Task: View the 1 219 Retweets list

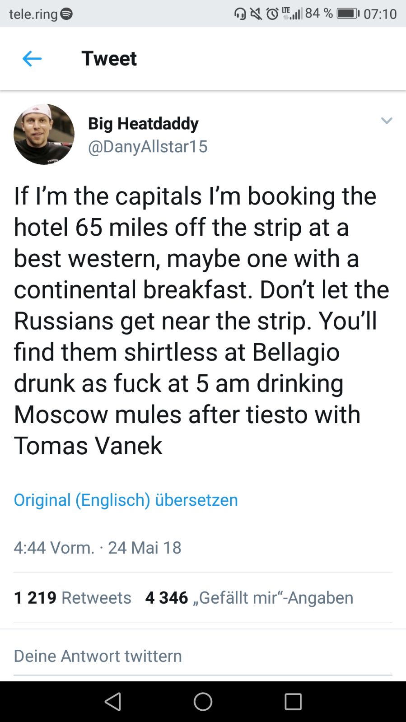Action: point(73,597)
